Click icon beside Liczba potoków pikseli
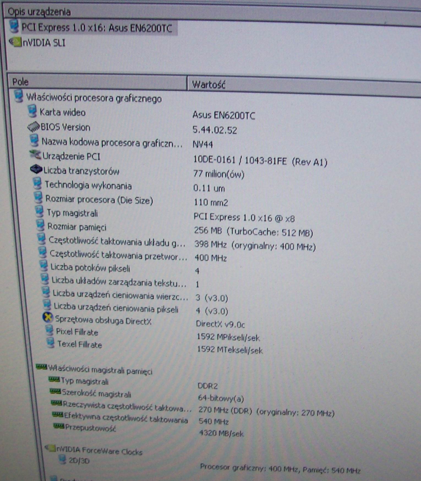The width and height of the screenshot is (421, 481). 44,266
